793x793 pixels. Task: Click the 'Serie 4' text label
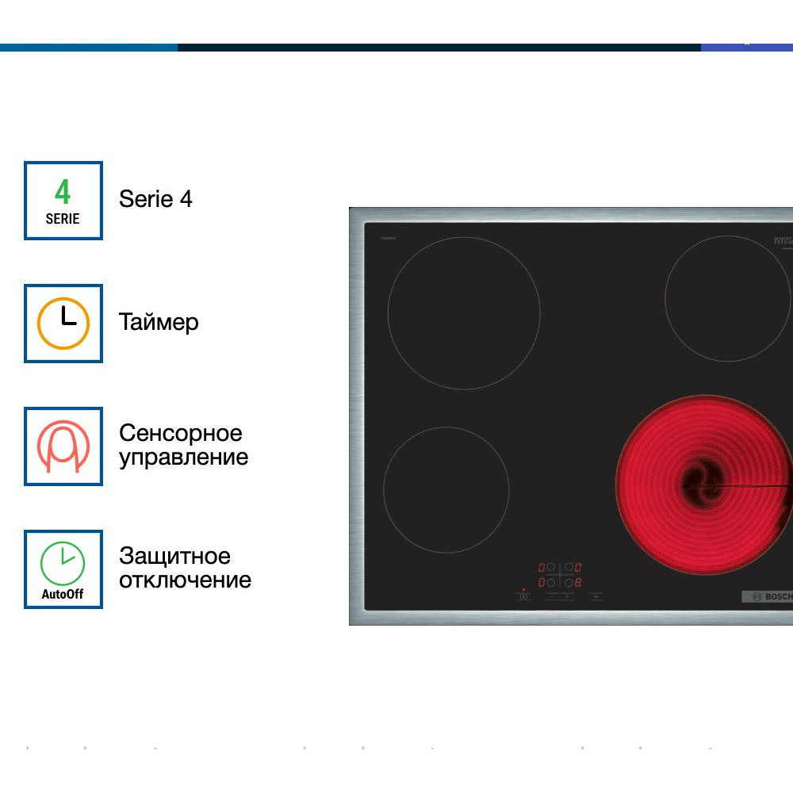[x=155, y=199]
